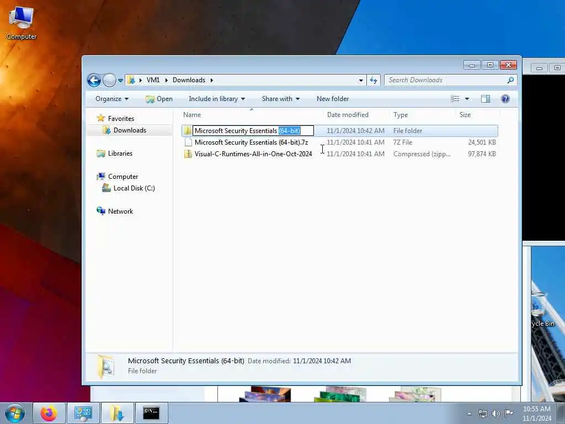The image size is (565, 424).
Task: Sort by Type column header
Action: [401, 115]
